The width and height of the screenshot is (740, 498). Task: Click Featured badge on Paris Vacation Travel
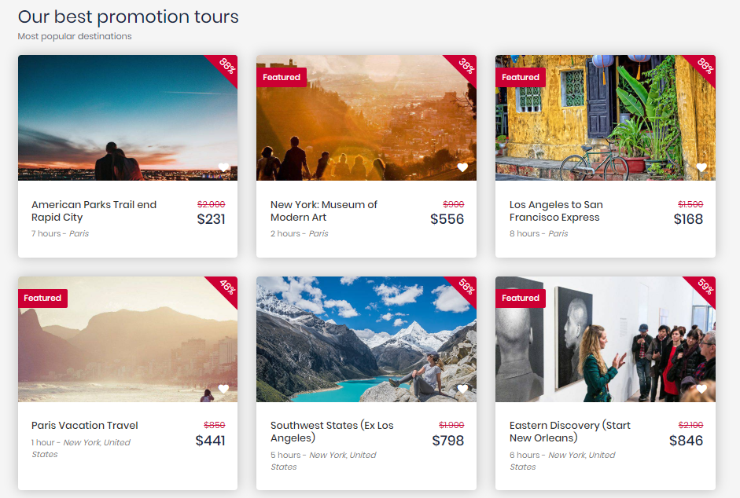(42, 298)
